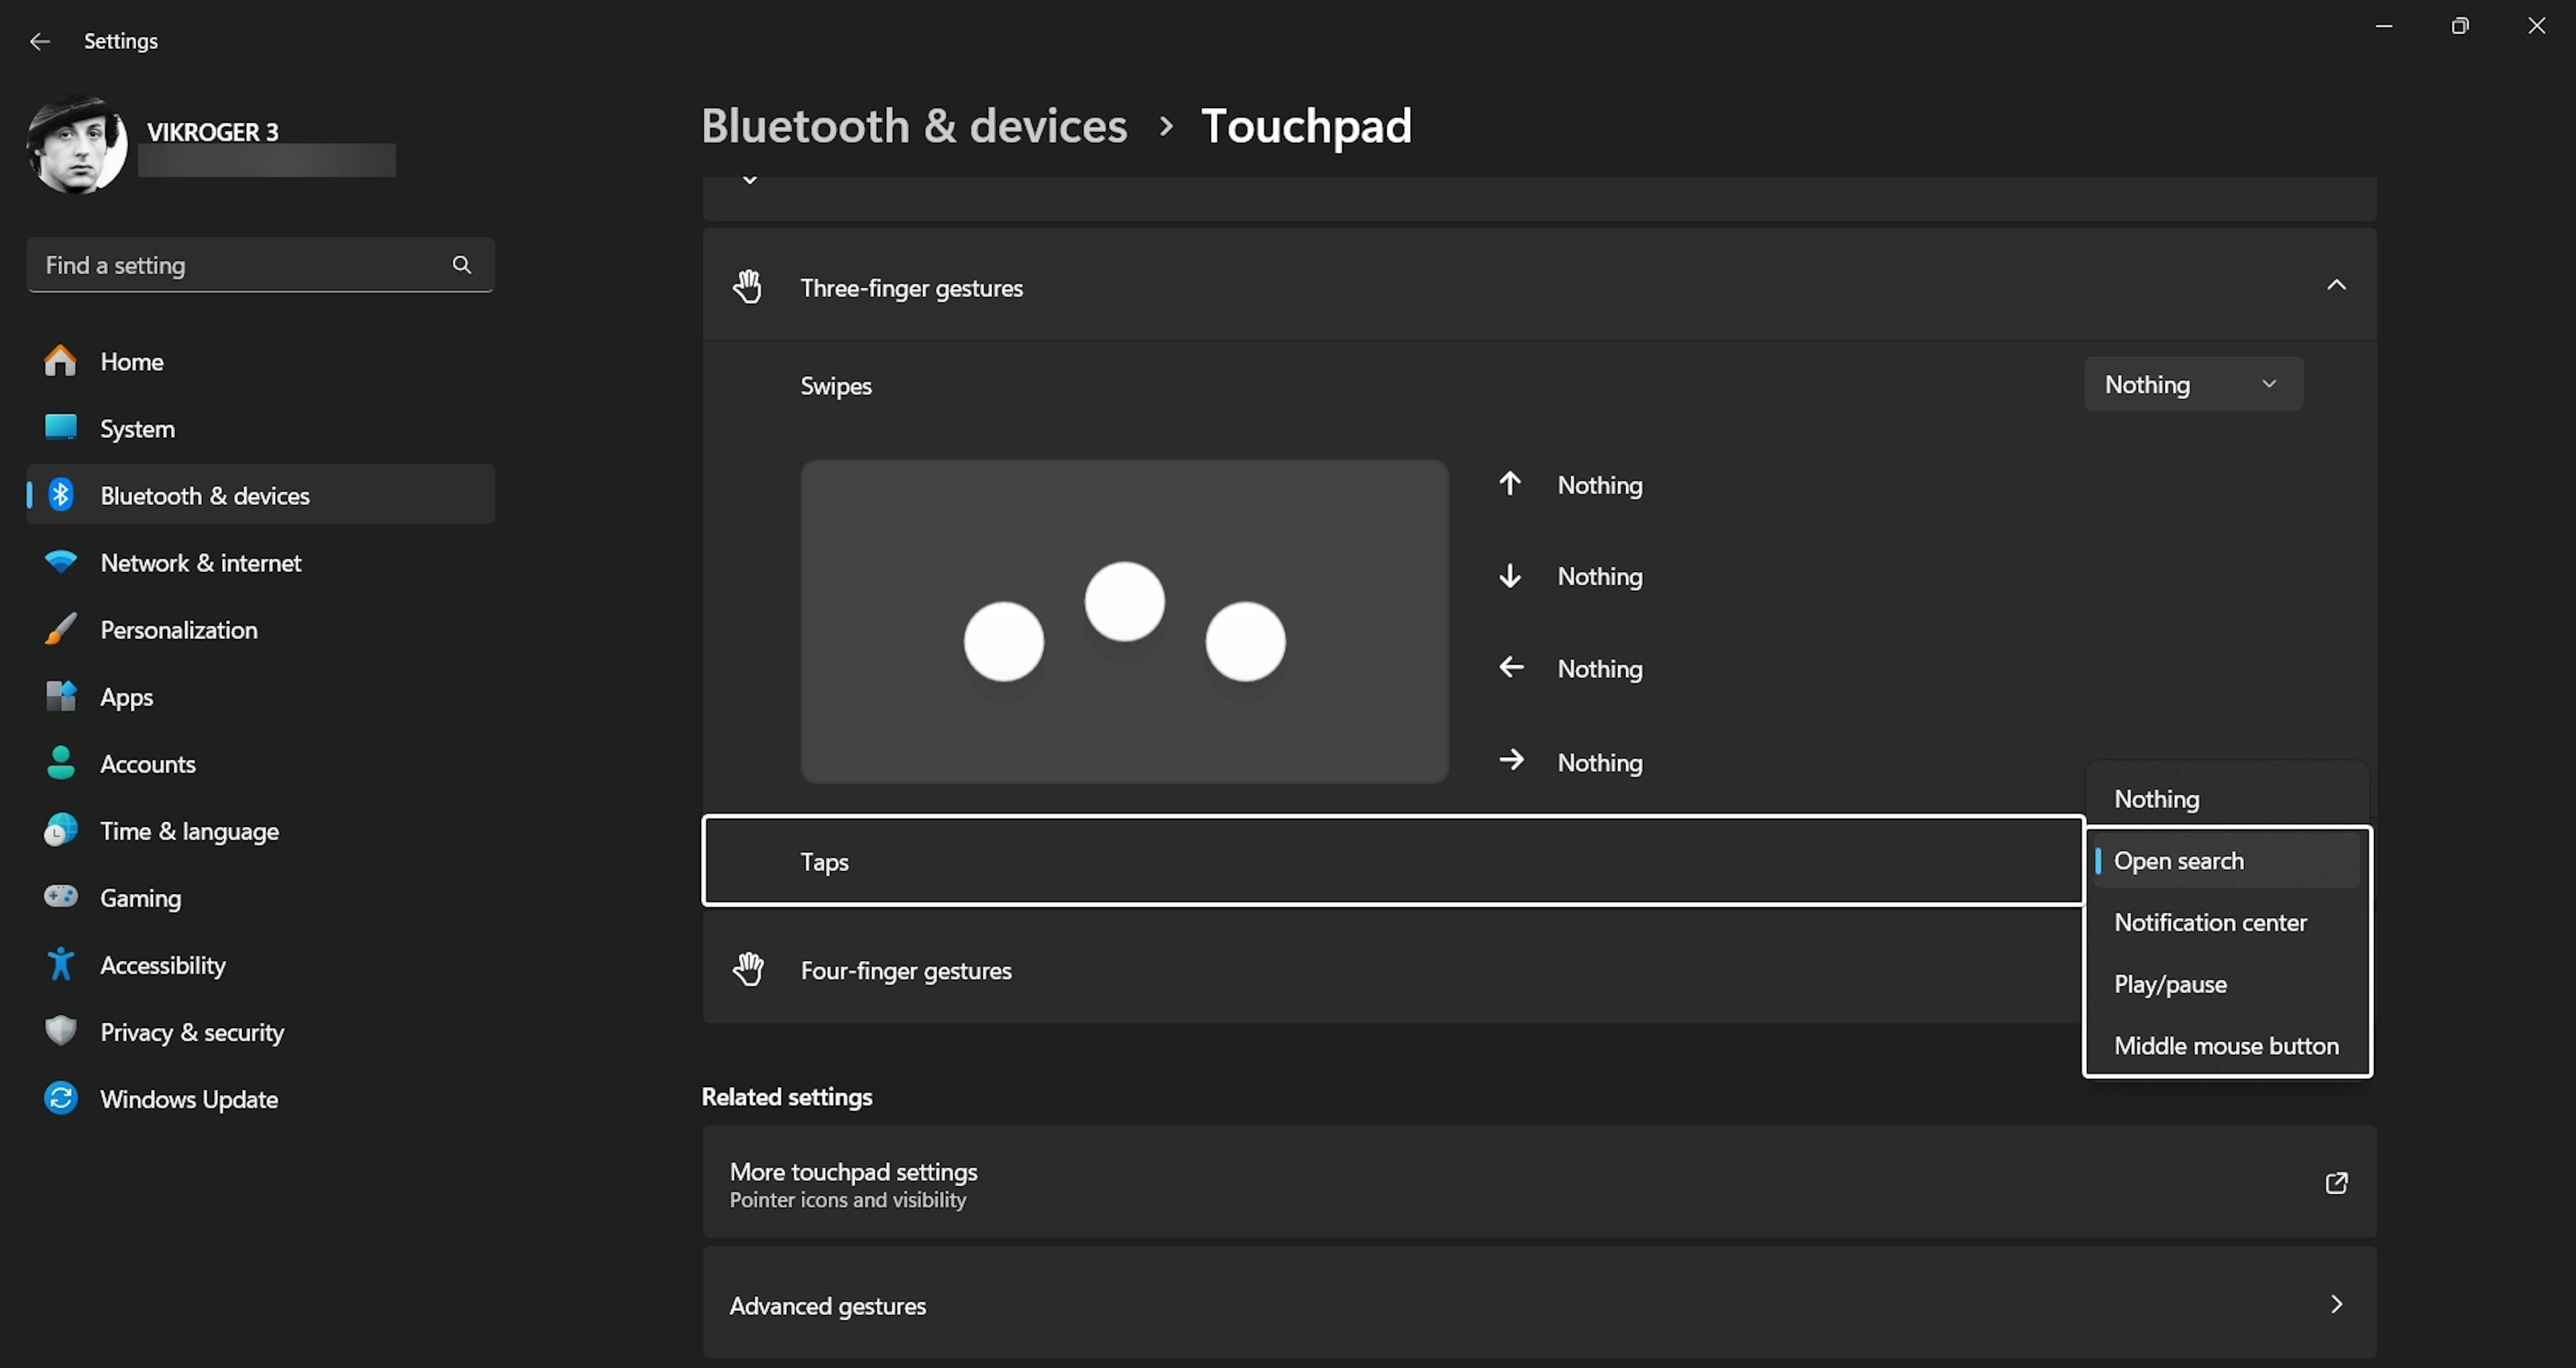Image resolution: width=2576 pixels, height=1368 pixels.
Task: Open Windows Update via sync icon
Action: (60, 1098)
